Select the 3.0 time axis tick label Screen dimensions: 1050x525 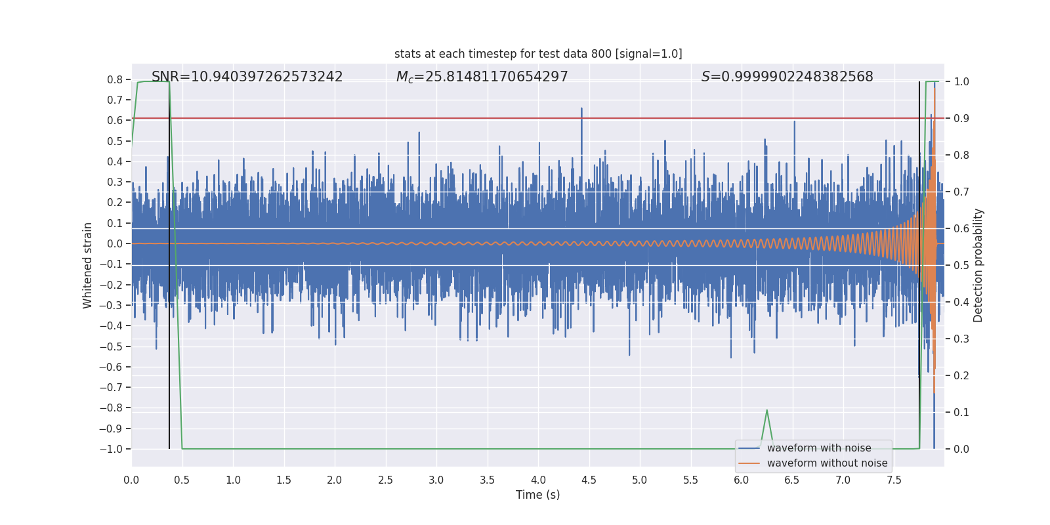point(436,480)
